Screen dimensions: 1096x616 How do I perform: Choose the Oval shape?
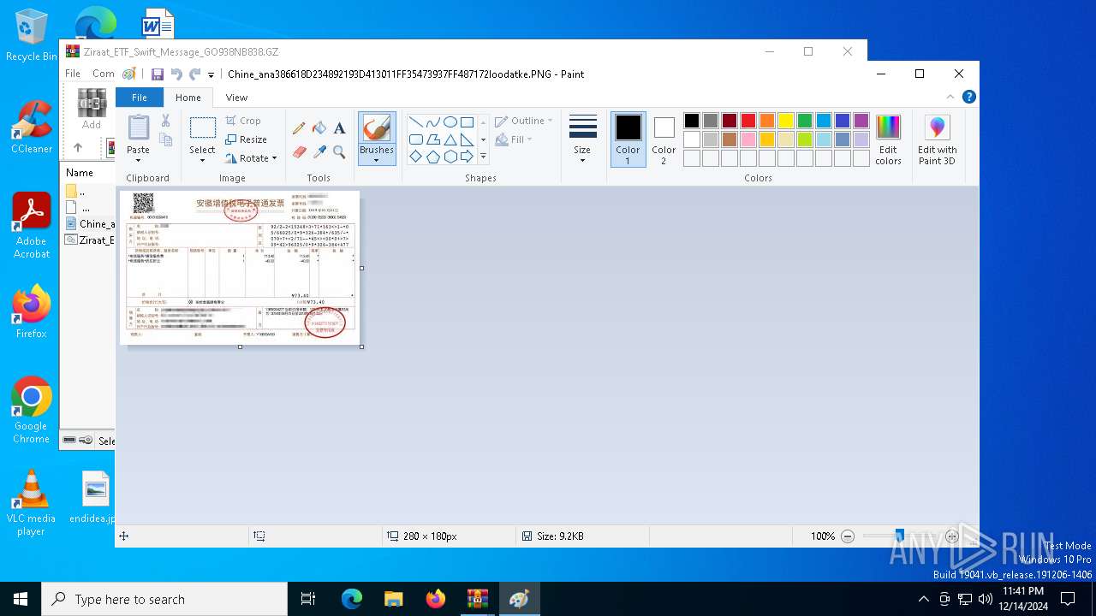click(450, 121)
